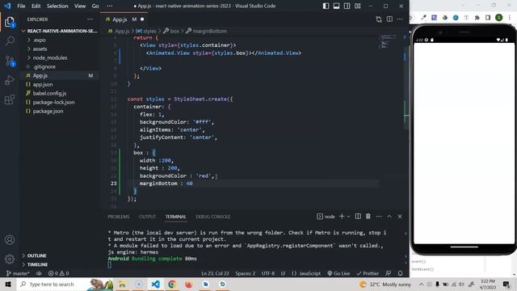The image size is (517, 291).
Task: Open Explorer Views and More Actions ellipsis
Action: coord(90,19)
